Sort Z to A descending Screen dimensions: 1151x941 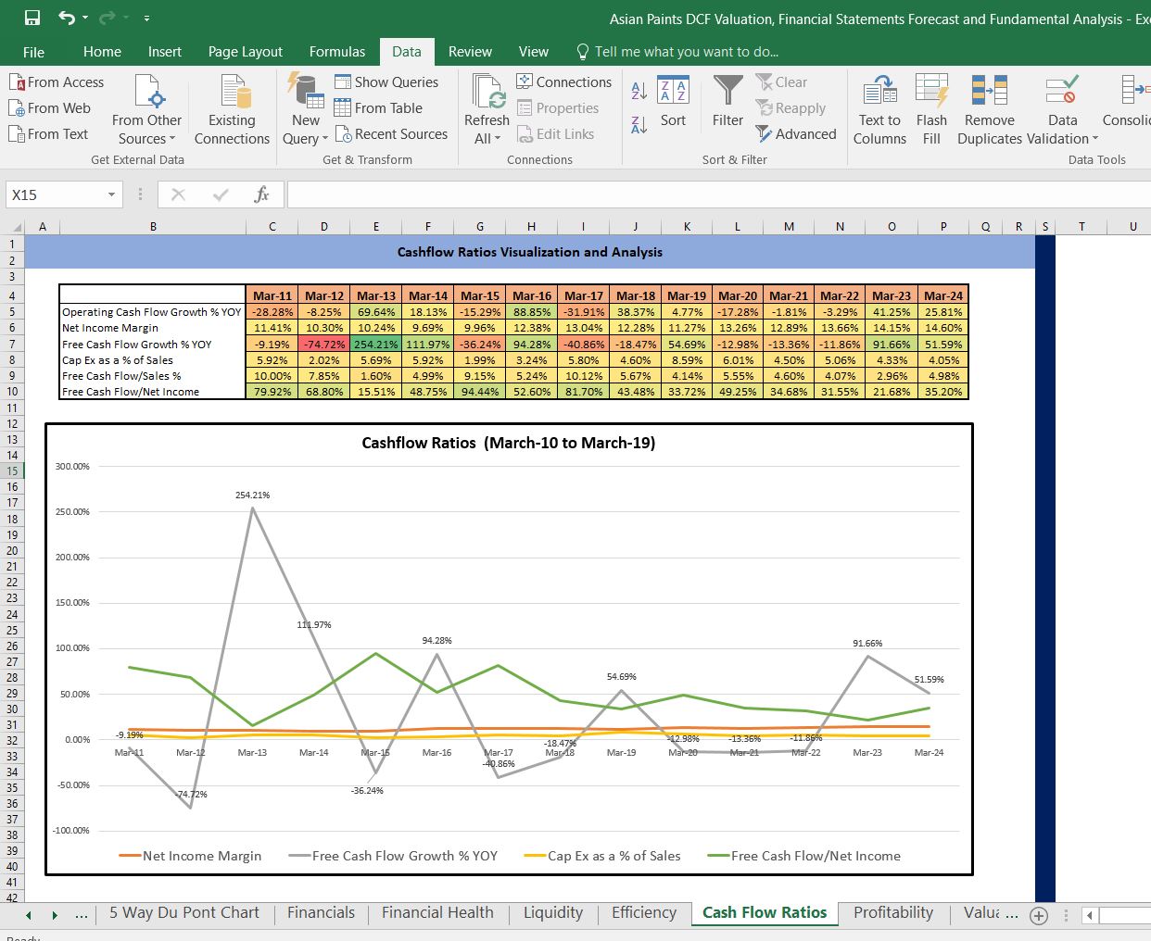point(639,124)
